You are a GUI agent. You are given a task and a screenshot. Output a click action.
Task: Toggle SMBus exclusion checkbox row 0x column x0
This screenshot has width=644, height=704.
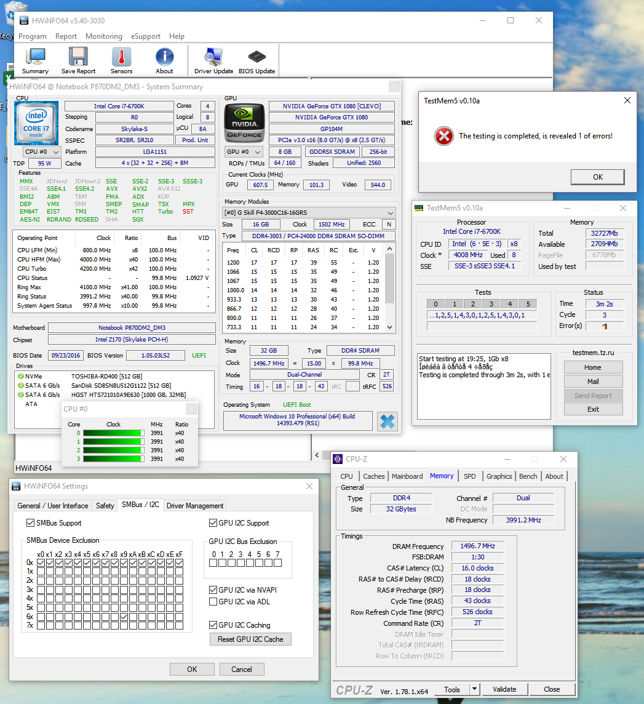41,562
